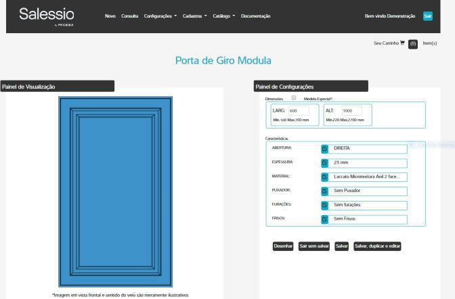Click the Salessio logo
The height and width of the screenshot is (299, 455).
click(x=47, y=16)
